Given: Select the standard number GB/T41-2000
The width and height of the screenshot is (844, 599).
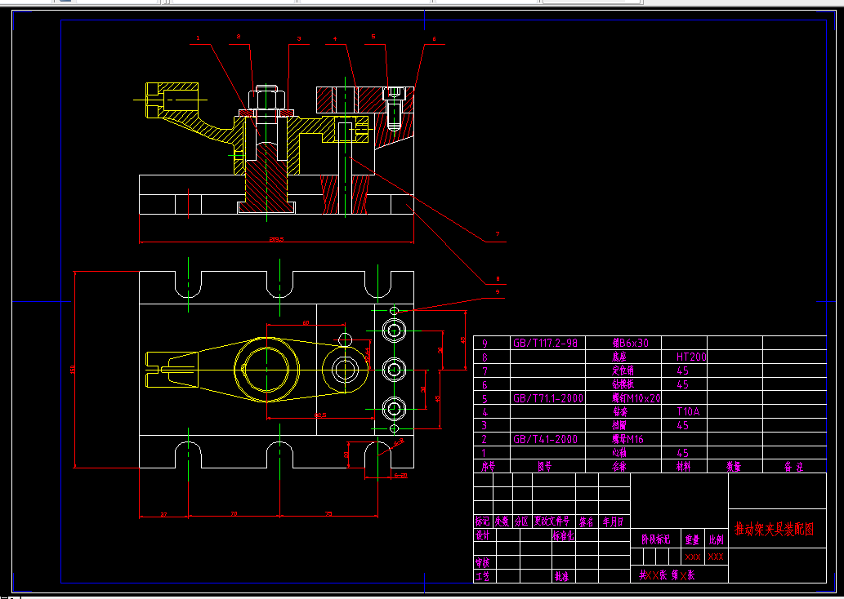Looking at the screenshot, I should tap(545, 439).
